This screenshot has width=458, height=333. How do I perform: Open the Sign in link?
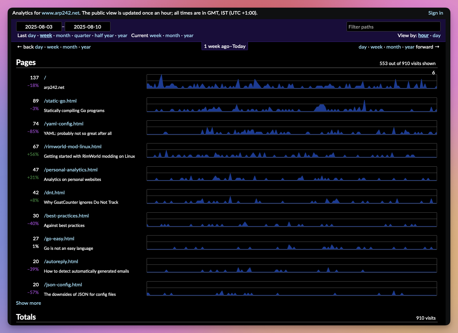435,13
